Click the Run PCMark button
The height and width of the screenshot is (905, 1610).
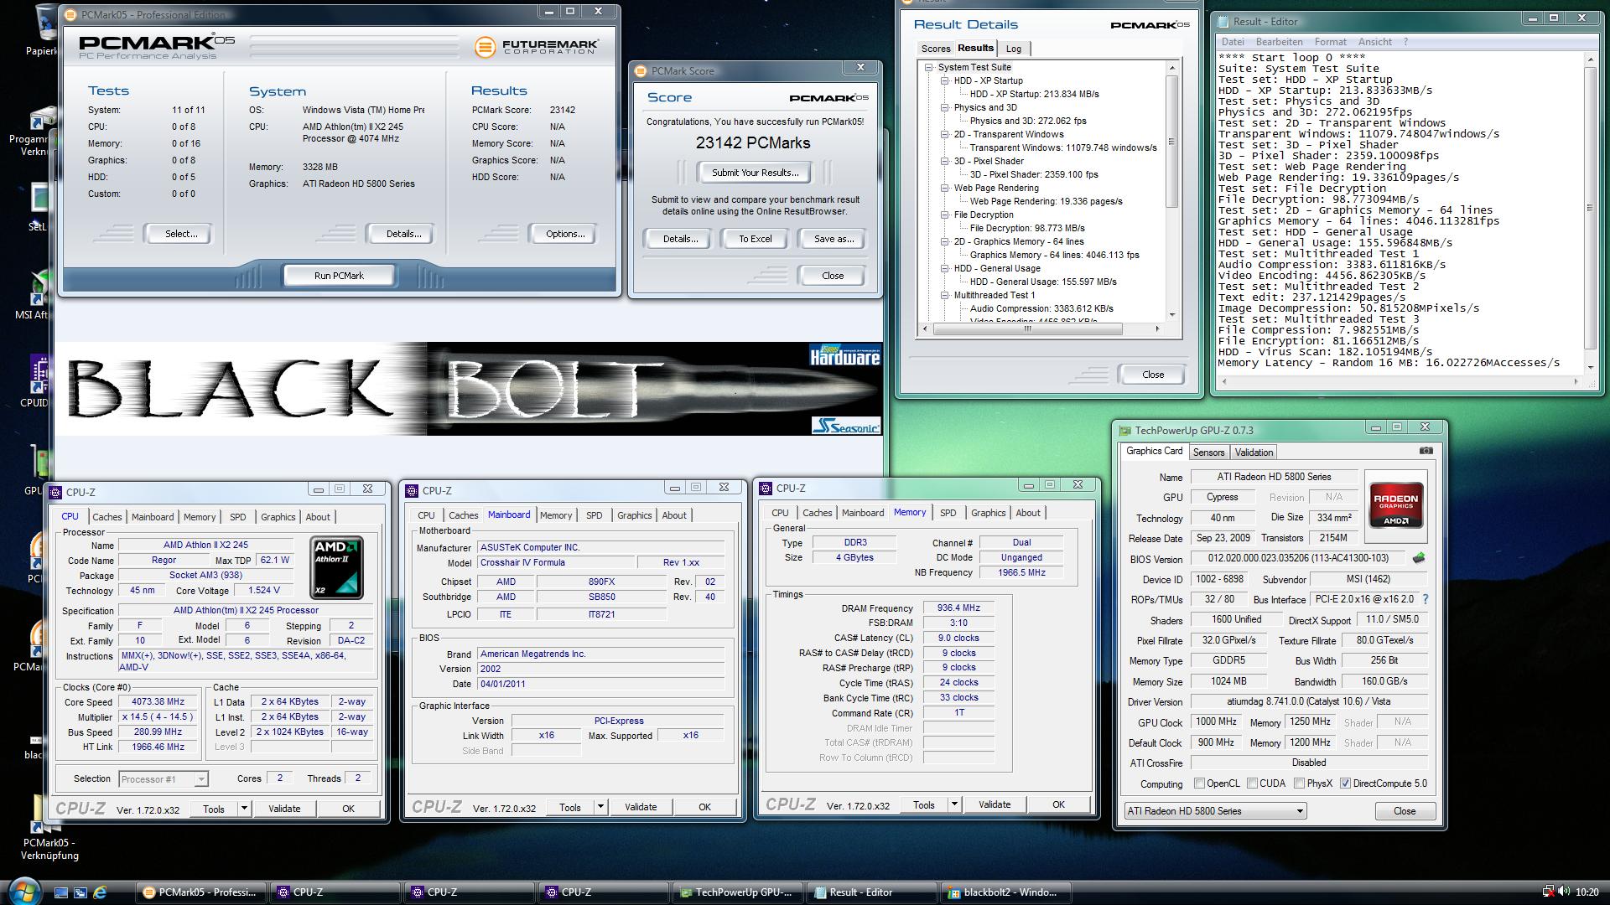click(x=339, y=276)
